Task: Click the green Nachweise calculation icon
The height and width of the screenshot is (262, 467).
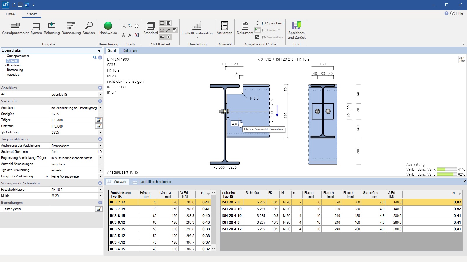Action: click(108, 26)
